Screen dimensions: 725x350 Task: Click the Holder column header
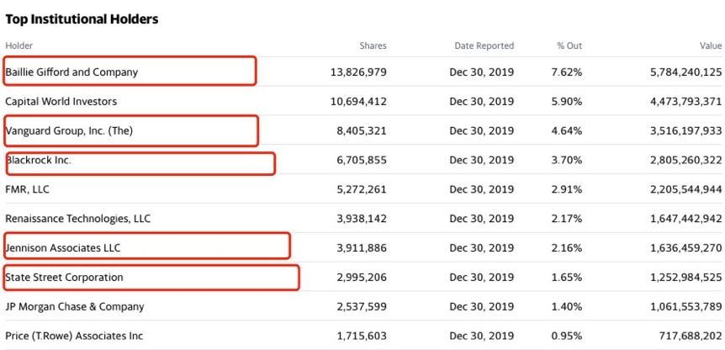[x=19, y=45]
